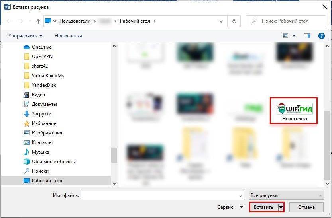Click the Рабочий стол breadcrumb segment

click(135, 21)
